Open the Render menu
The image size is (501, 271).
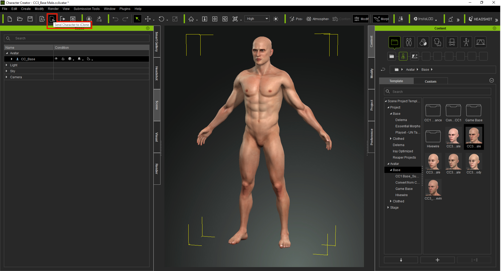[x=53, y=9]
